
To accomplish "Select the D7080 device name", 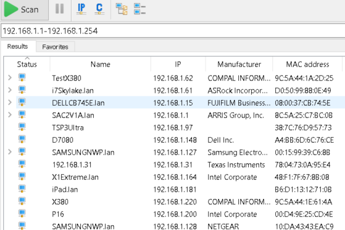I will [62, 140].
